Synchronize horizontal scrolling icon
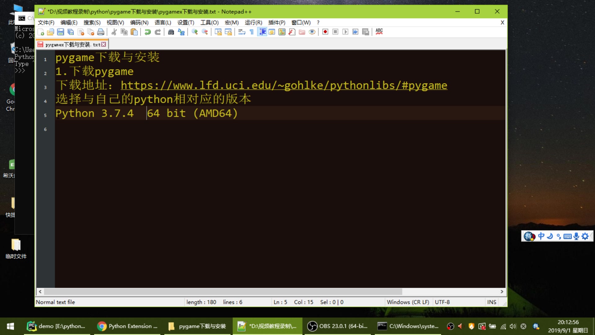The image size is (595, 335). point(228,32)
